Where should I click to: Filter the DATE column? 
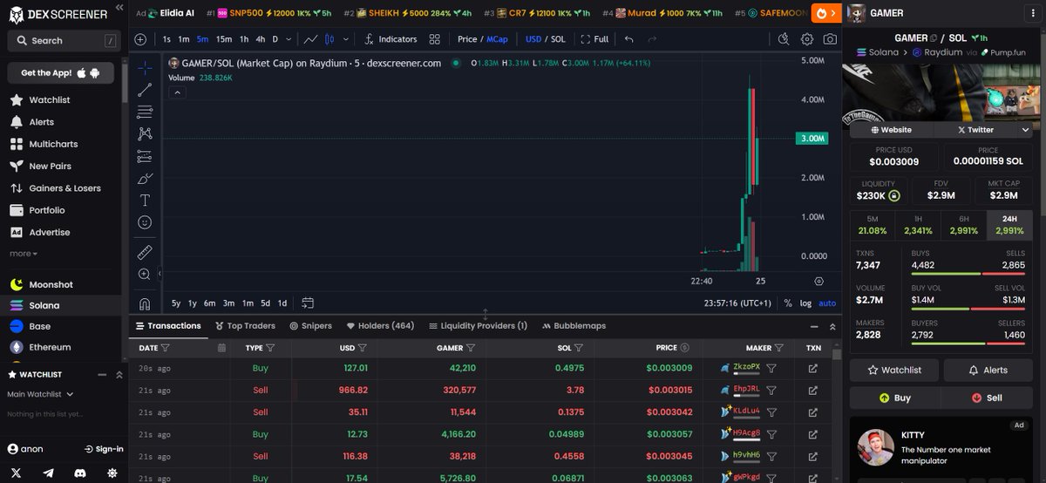click(166, 348)
